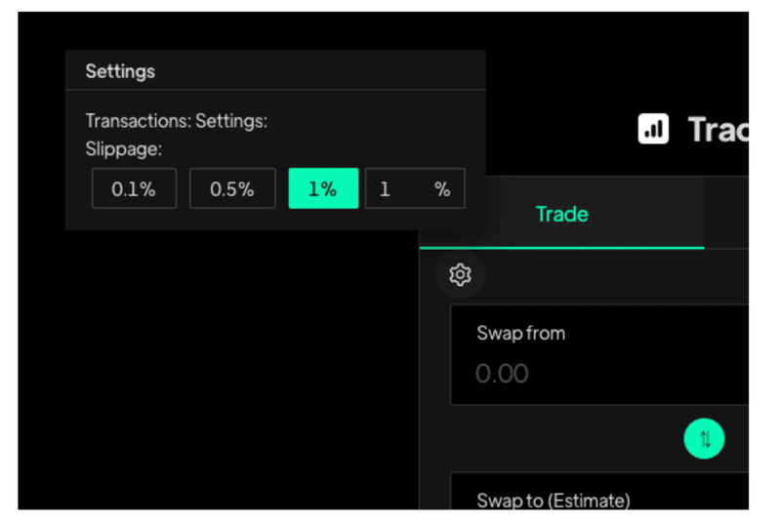This screenshot has width=781, height=525.
Task: Click the Trac heading beside chart icon
Action: (718, 130)
